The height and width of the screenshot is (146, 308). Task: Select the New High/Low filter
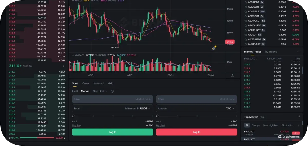pos(271,125)
